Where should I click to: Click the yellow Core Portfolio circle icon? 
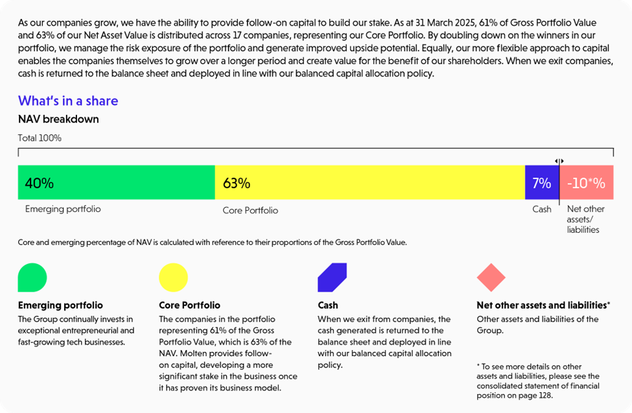(x=173, y=277)
